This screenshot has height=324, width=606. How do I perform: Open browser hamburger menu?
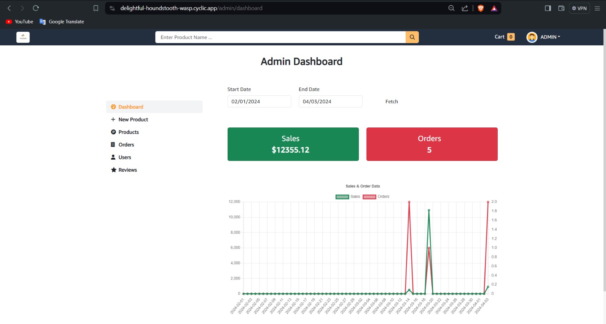click(x=597, y=8)
